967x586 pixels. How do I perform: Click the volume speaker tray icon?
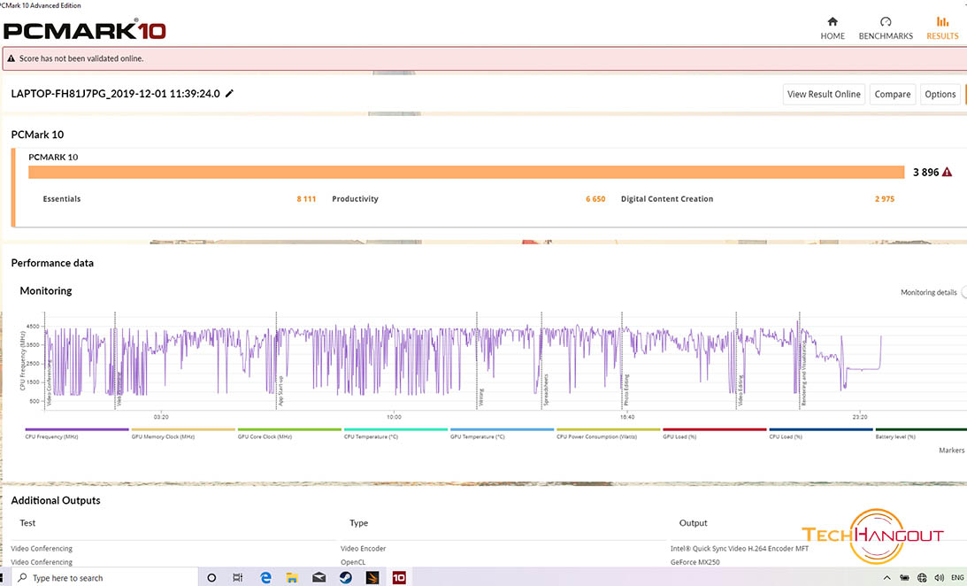coord(940,578)
